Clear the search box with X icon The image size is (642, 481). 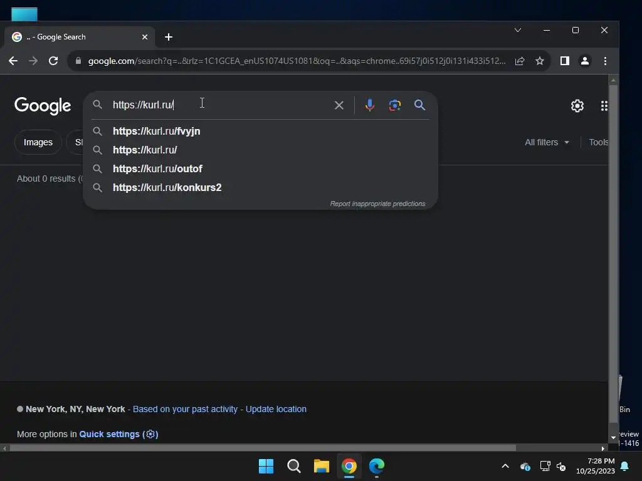[x=339, y=105]
